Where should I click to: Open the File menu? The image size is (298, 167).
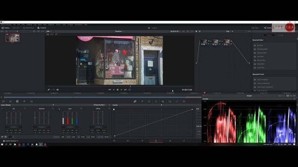click(x=14, y=25)
